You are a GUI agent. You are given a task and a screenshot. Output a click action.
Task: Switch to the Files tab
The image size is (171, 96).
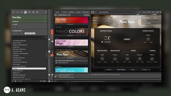click(x=64, y=12)
